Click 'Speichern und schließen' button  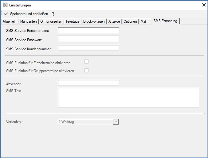[29, 14]
